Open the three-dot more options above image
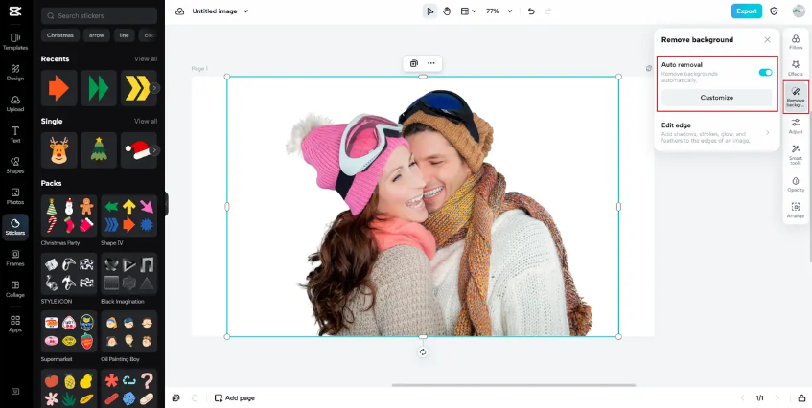The width and height of the screenshot is (812, 408). point(430,63)
